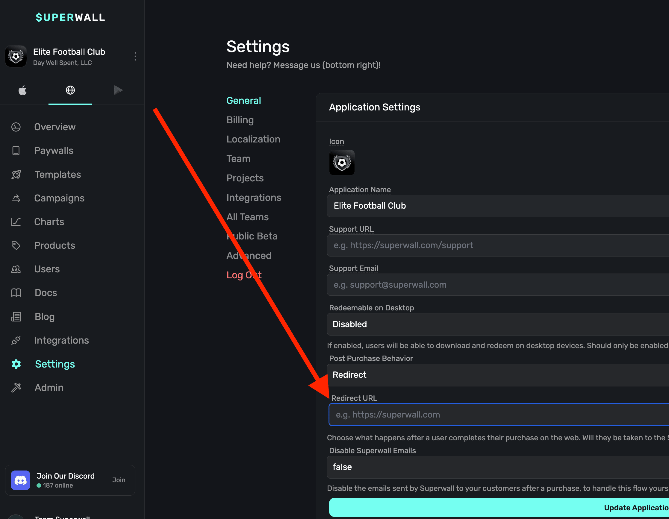The width and height of the screenshot is (669, 519).
Task: Open Campaigns from the sidebar
Action: 59,198
